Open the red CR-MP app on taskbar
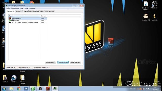The image size is (162, 91). tap(48, 89)
